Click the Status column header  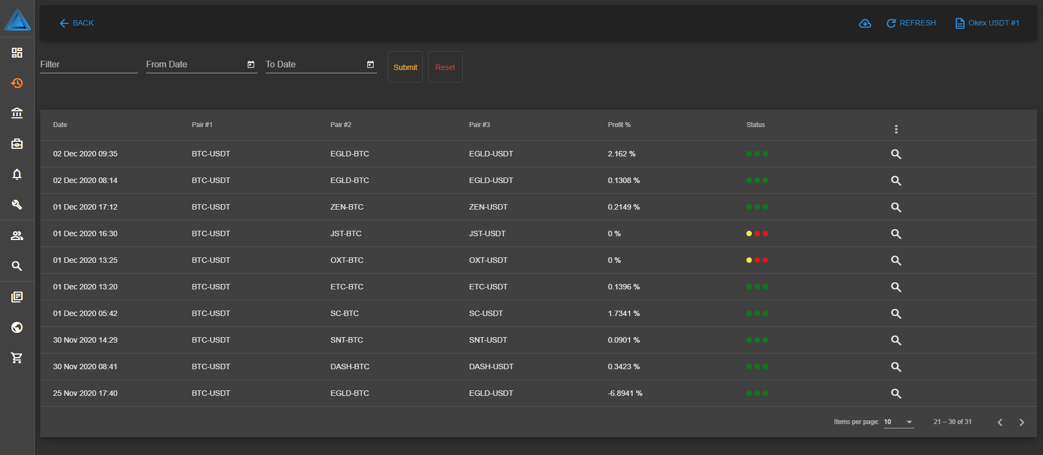point(755,125)
